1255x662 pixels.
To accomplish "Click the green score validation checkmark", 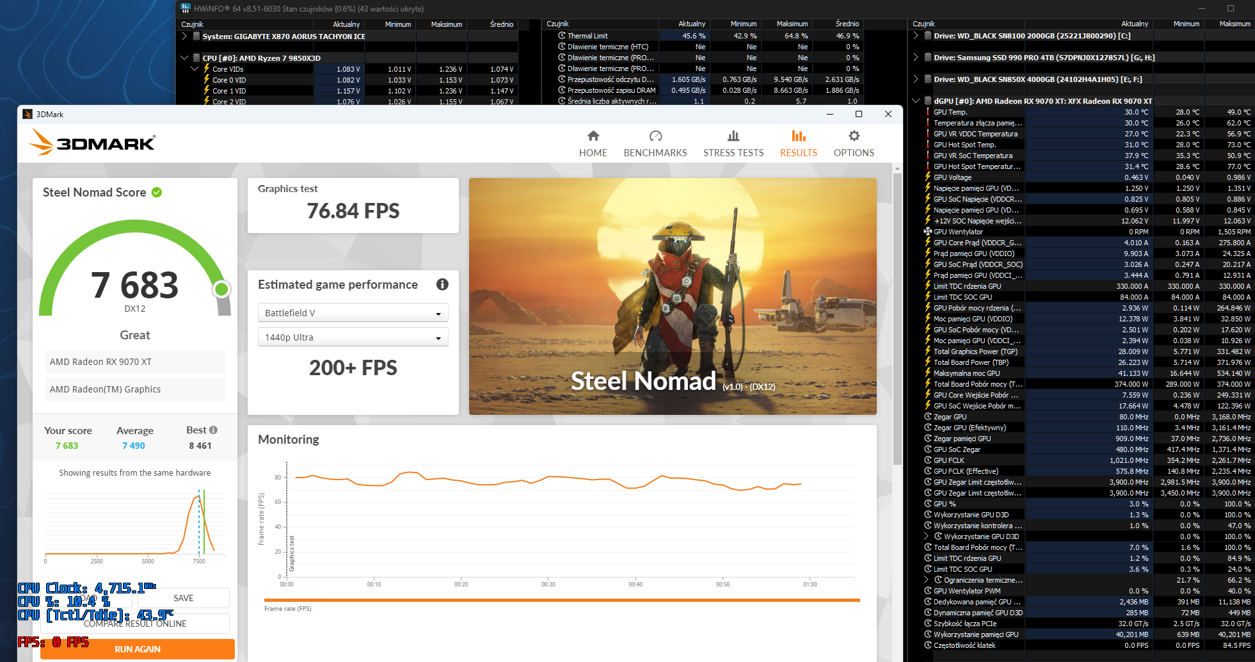I will tap(157, 192).
